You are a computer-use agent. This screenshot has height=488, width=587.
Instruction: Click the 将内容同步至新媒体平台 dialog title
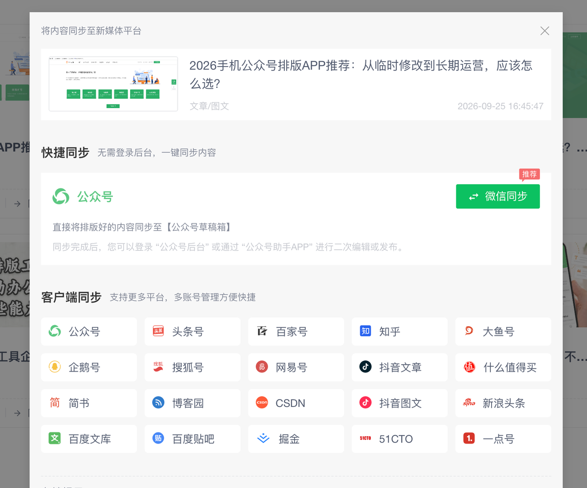[x=91, y=31]
